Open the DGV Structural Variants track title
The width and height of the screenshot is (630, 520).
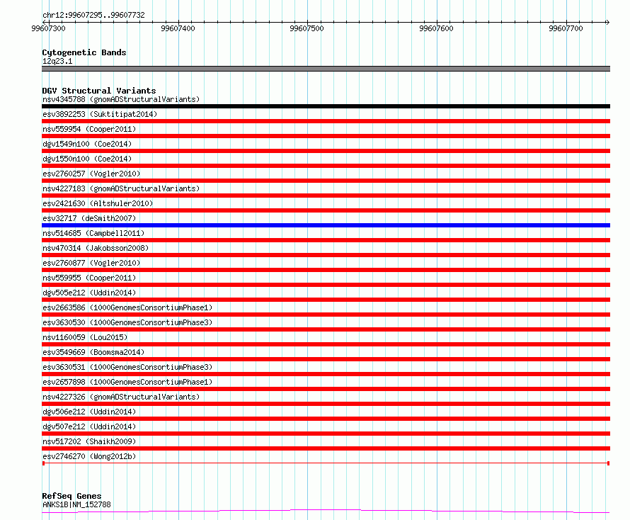(99, 91)
